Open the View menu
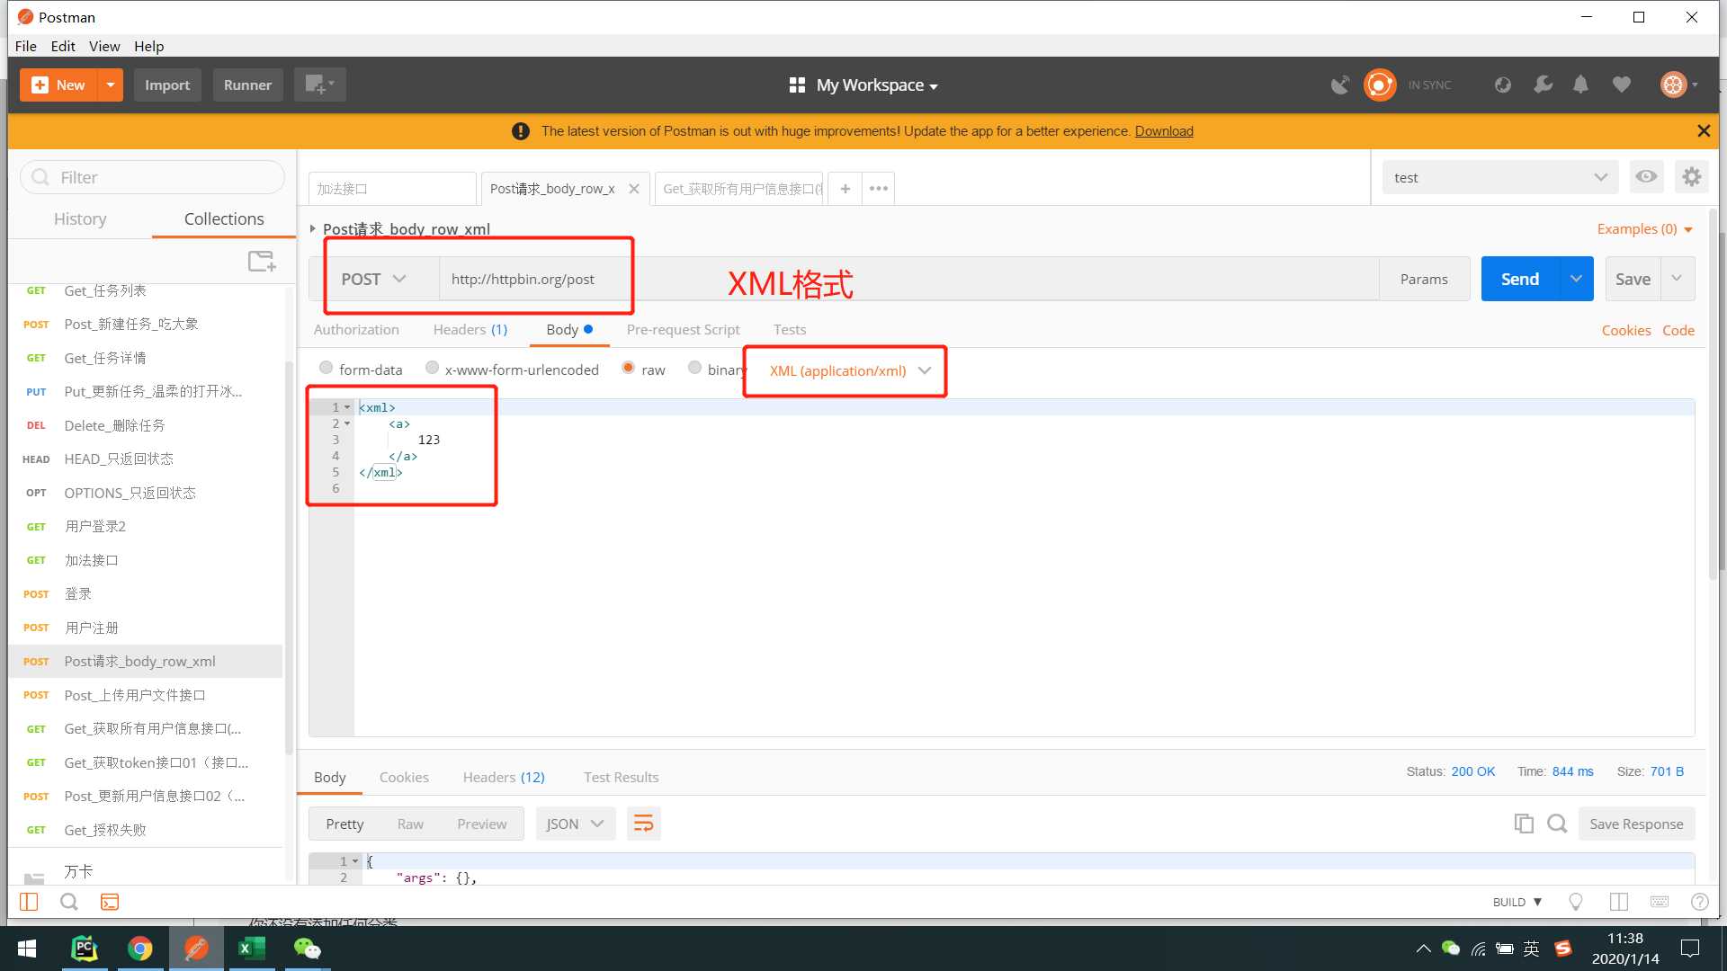Image resolution: width=1727 pixels, height=971 pixels. 104,46
